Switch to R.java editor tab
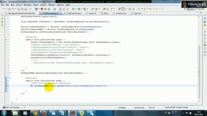The image size is (207, 116). pyautogui.click(x=106, y=13)
